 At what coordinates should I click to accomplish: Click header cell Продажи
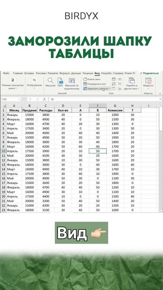point(29,111)
